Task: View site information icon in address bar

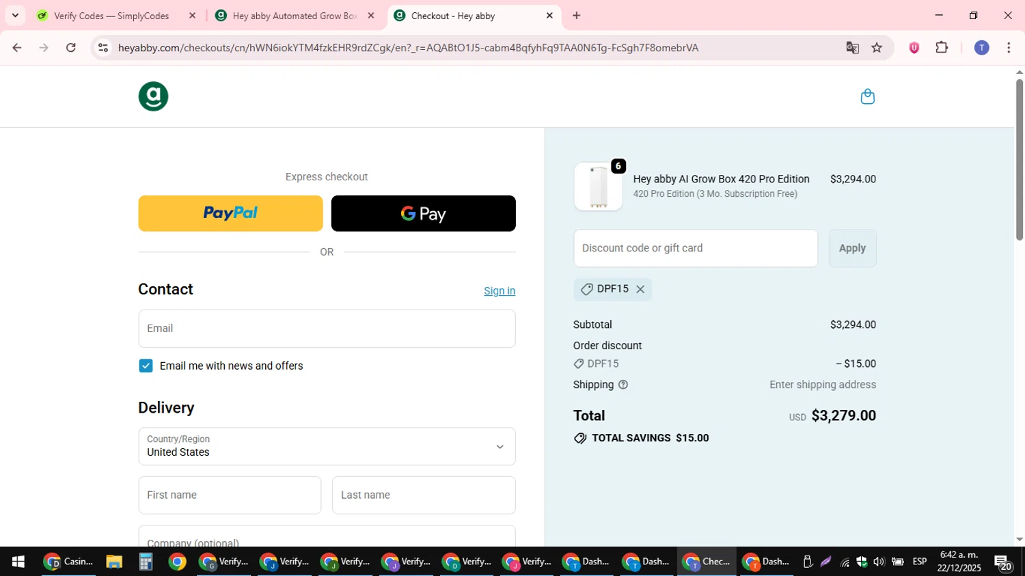Action: (x=103, y=48)
